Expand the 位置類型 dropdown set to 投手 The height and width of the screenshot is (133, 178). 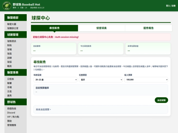tap(101, 80)
